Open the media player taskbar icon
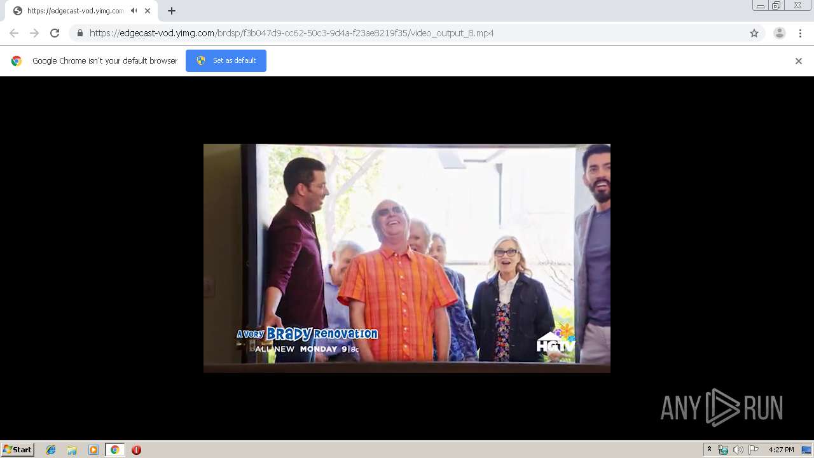 point(93,450)
